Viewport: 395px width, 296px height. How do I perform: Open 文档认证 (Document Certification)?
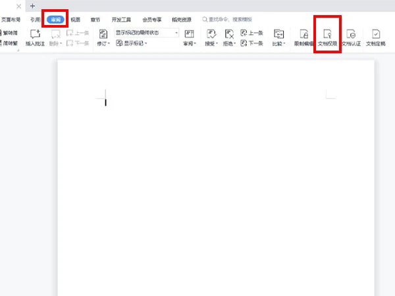click(351, 37)
